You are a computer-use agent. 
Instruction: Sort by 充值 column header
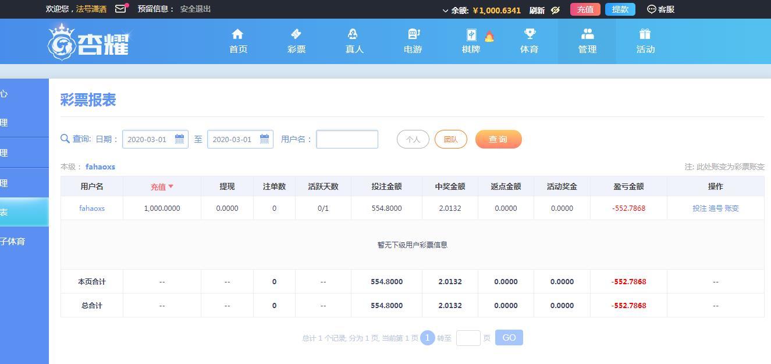tap(162, 186)
